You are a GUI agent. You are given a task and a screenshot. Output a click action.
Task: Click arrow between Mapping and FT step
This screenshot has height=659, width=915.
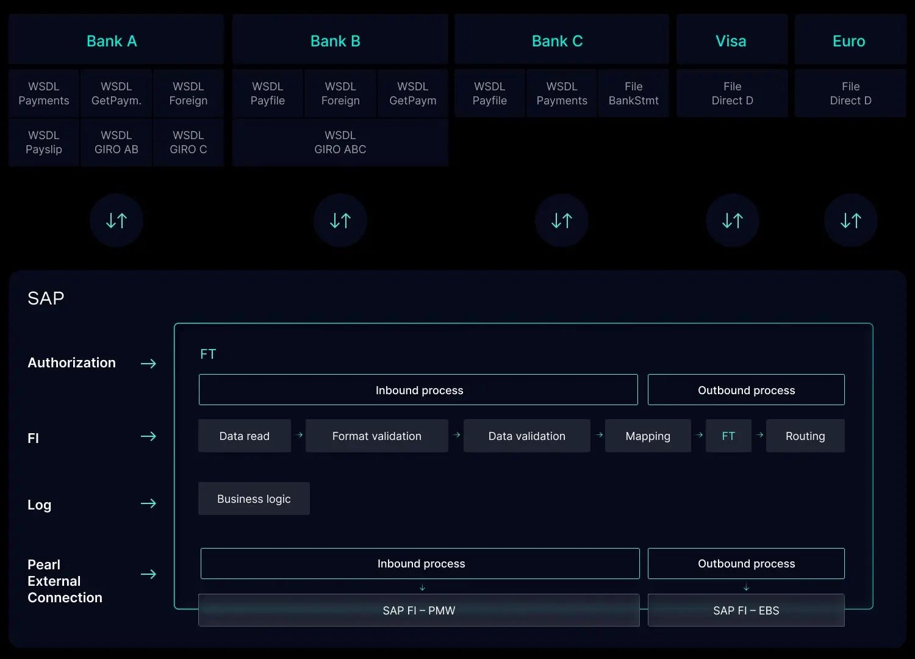[699, 435]
